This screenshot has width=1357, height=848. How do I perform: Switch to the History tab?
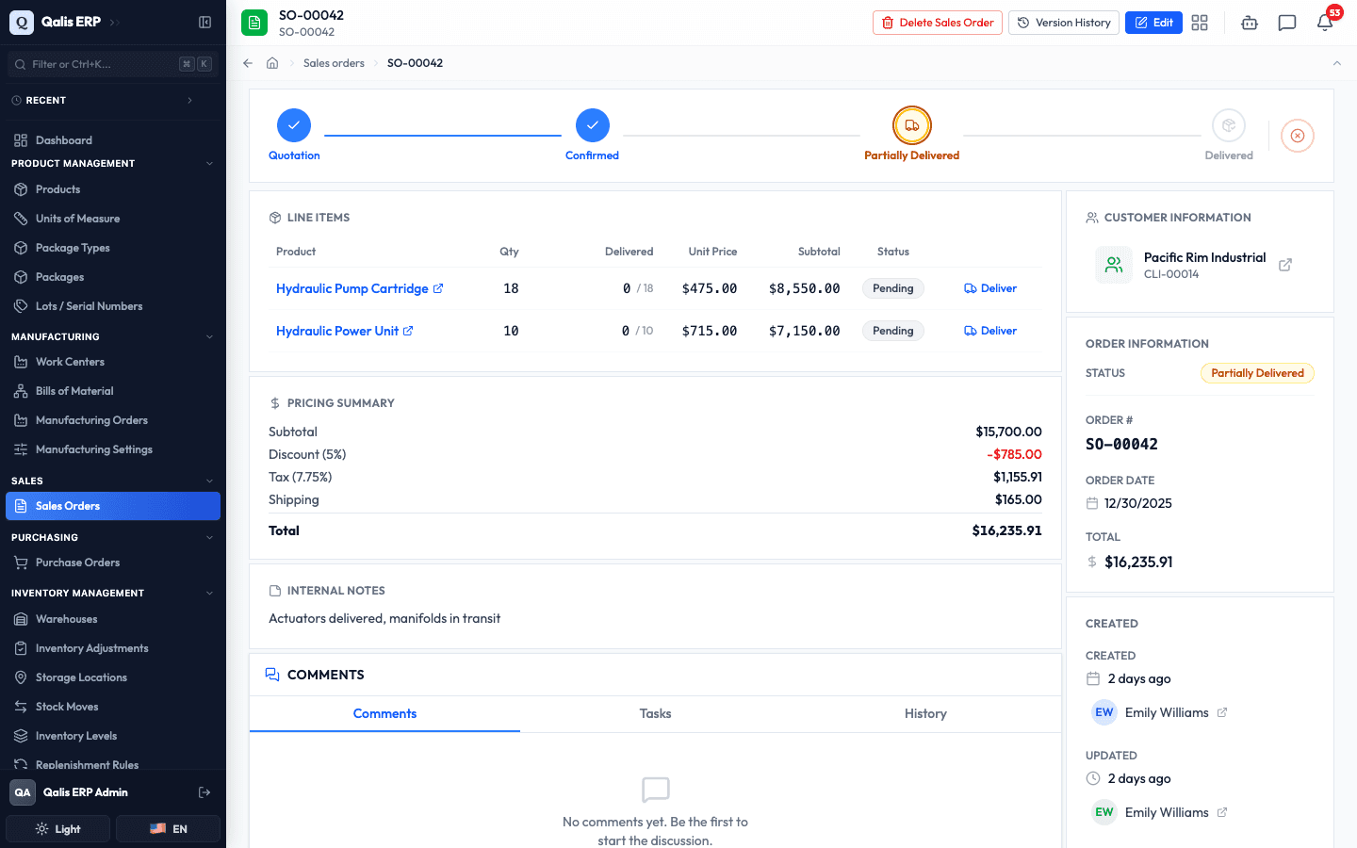pos(925,714)
